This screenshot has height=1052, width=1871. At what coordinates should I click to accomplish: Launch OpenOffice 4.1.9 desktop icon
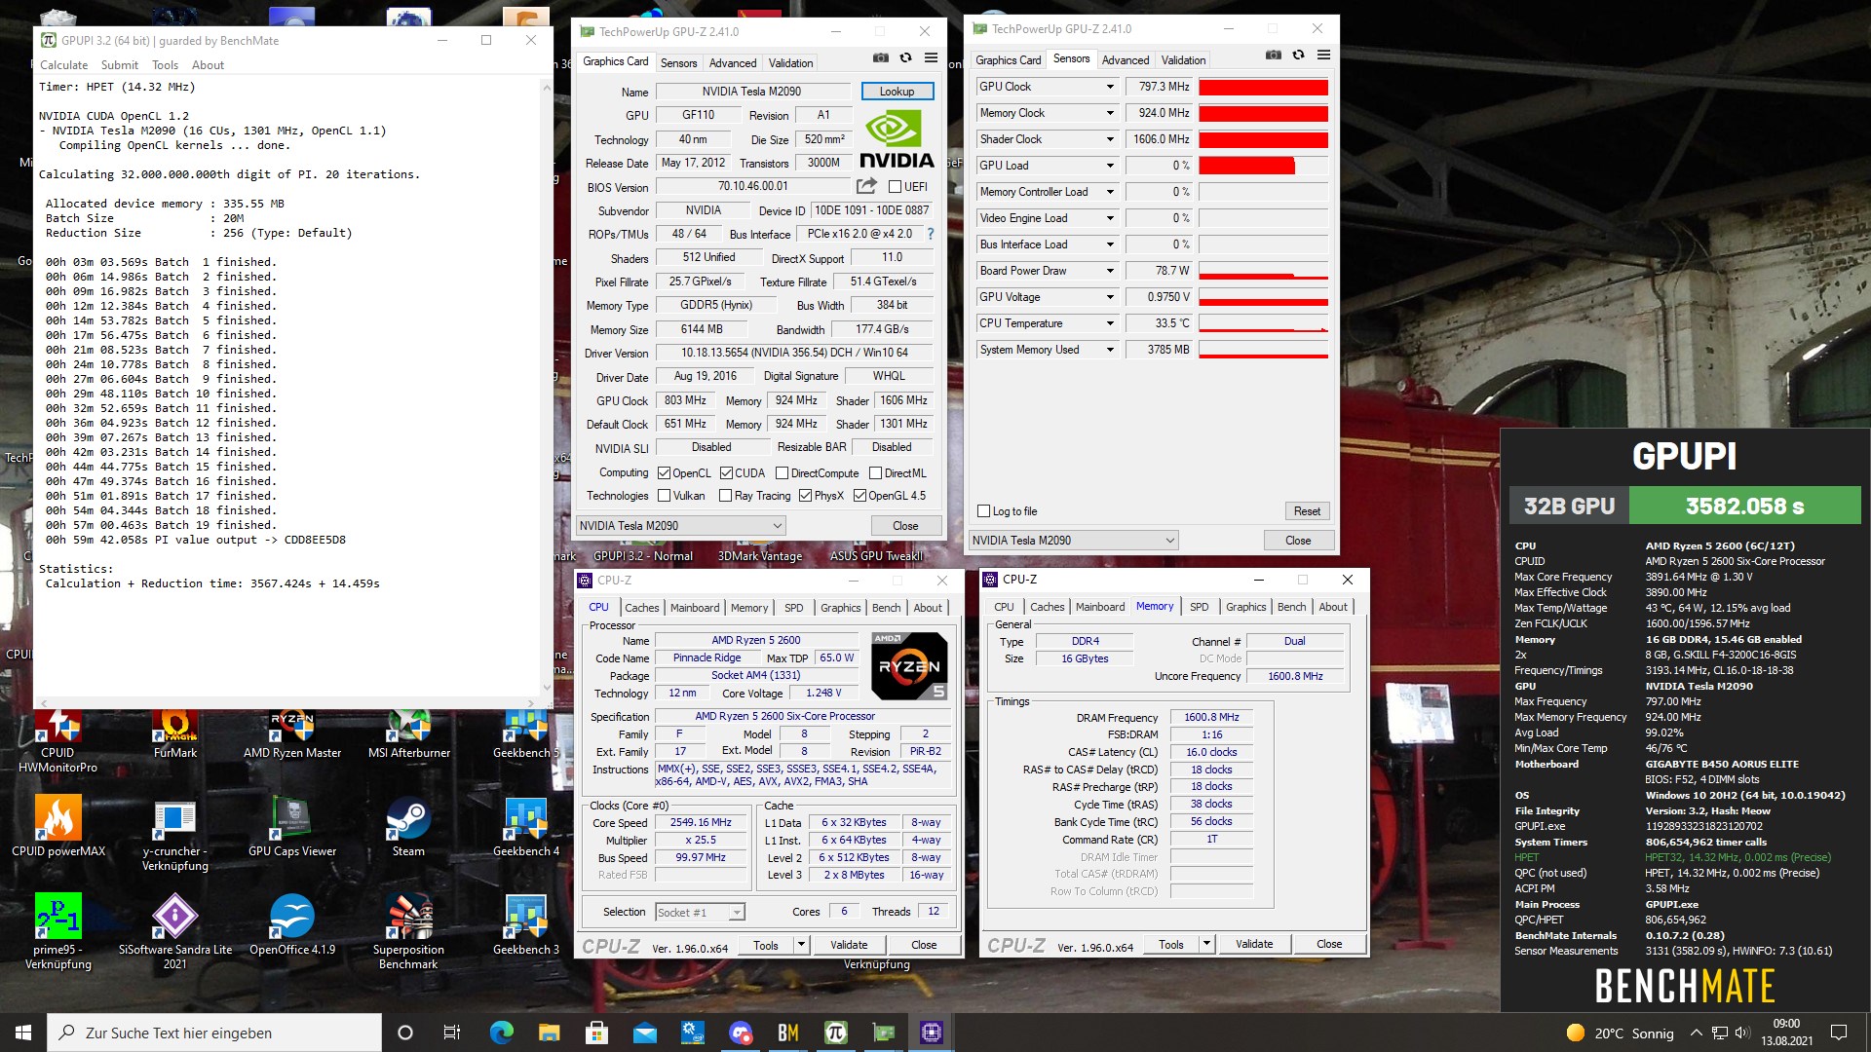pyautogui.click(x=292, y=923)
